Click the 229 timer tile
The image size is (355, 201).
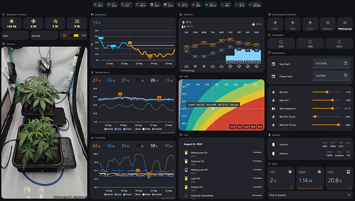pos(74,35)
